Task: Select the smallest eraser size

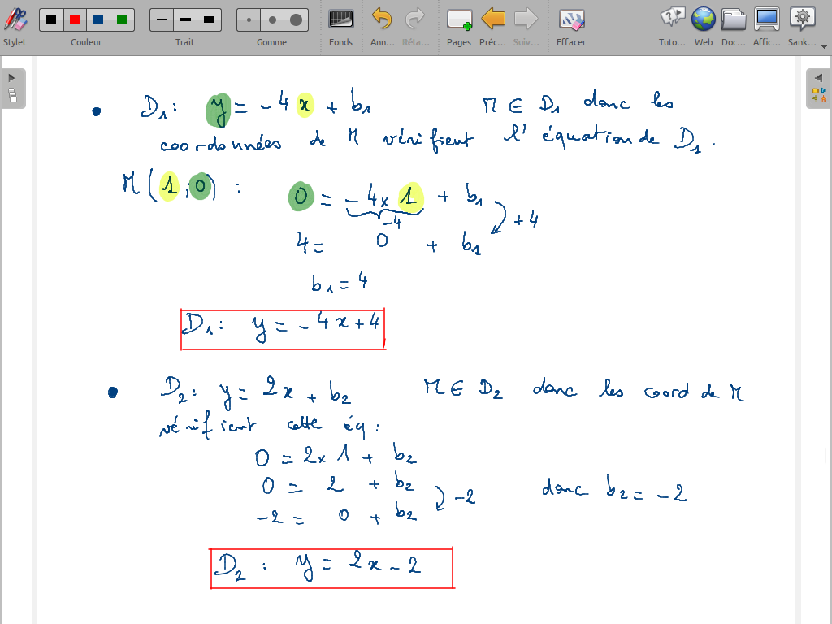Action: [249, 19]
